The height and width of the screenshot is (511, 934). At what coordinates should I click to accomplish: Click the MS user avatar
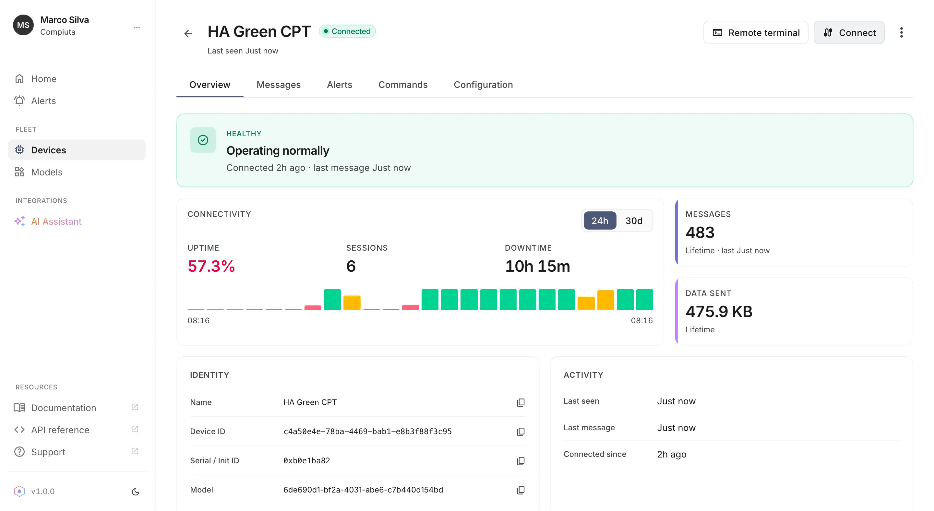pyautogui.click(x=23, y=25)
